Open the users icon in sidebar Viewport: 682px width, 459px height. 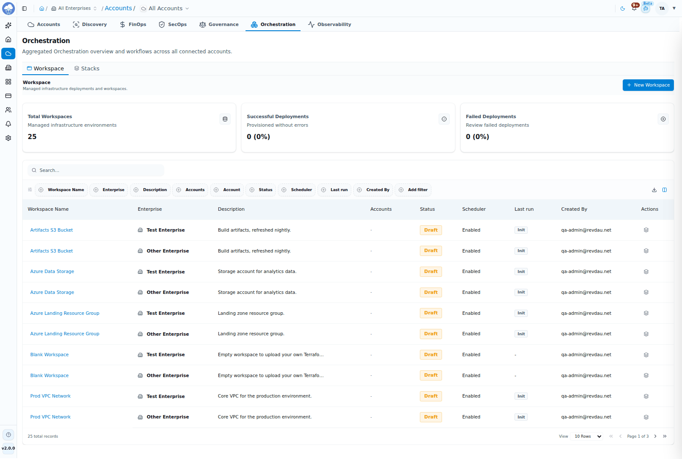pyautogui.click(x=8, y=110)
